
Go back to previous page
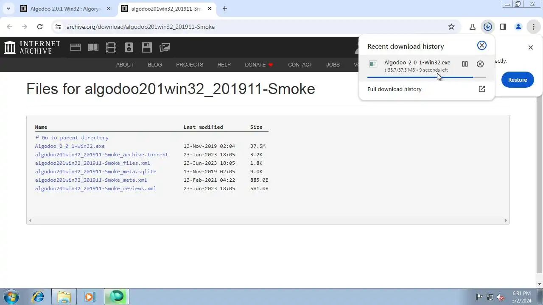[x=9, y=27]
